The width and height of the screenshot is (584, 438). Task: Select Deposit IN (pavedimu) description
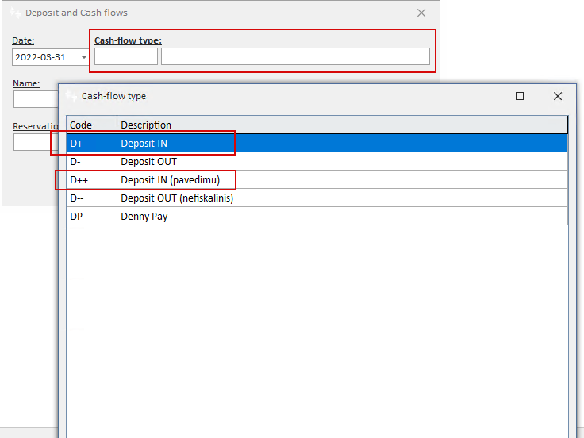342,179
